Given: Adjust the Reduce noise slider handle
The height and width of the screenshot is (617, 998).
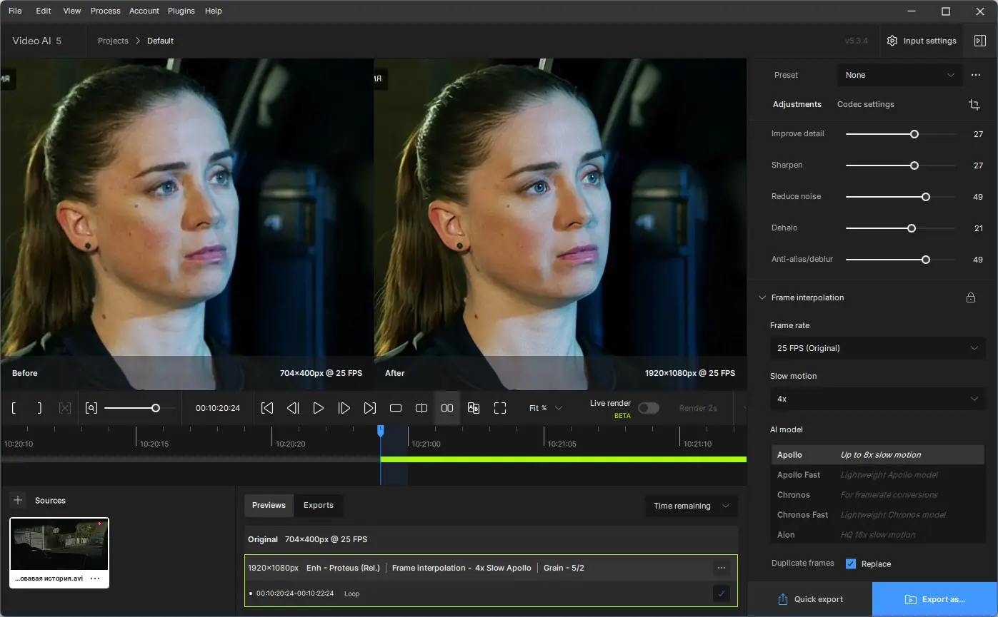Looking at the screenshot, I should pos(926,197).
